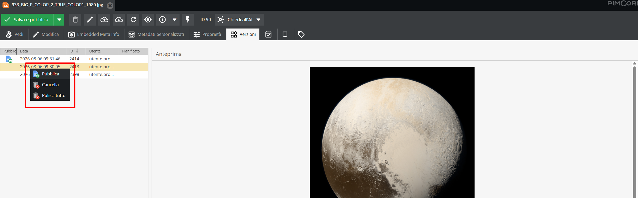638x198 pixels.
Task: Expand the Chiedi all'AI dropdown arrow
Action: [x=259, y=20]
